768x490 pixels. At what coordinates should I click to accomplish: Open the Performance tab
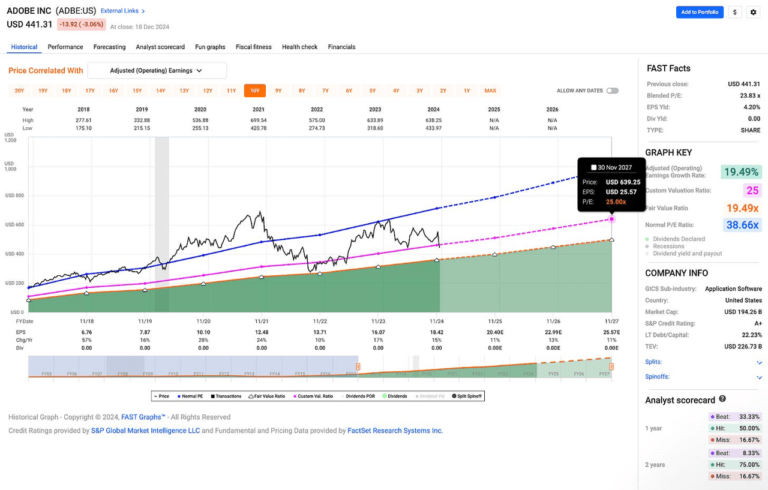pyautogui.click(x=65, y=47)
